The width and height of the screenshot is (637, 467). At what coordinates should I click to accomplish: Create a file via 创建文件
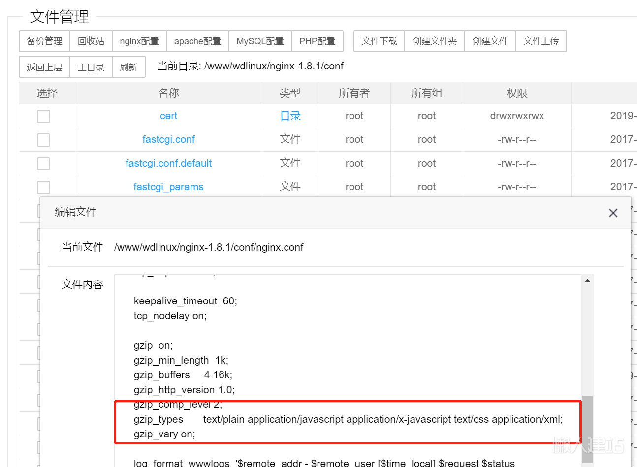coord(490,41)
